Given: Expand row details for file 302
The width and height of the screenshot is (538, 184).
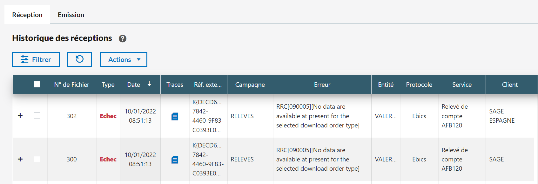Looking at the screenshot, I should [x=20, y=116].
